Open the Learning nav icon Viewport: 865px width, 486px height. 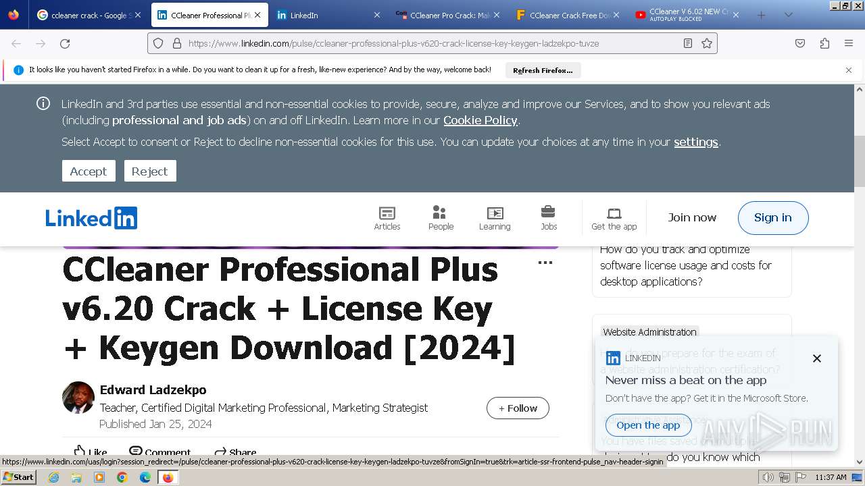pyautogui.click(x=495, y=218)
